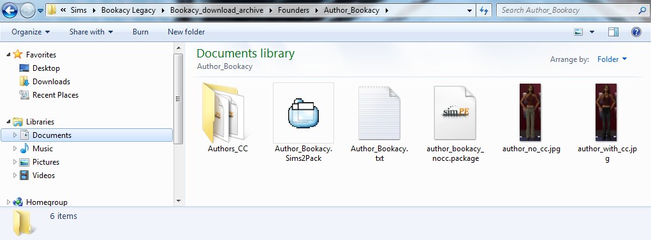The height and width of the screenshot is (240, 651).
Task: Expand the Documents library node
Action: coord(15,135)
